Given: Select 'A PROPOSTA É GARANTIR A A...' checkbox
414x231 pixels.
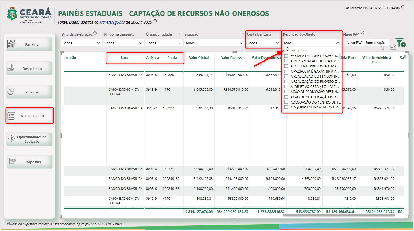Looking at the screenshot, I should (286, 71).
